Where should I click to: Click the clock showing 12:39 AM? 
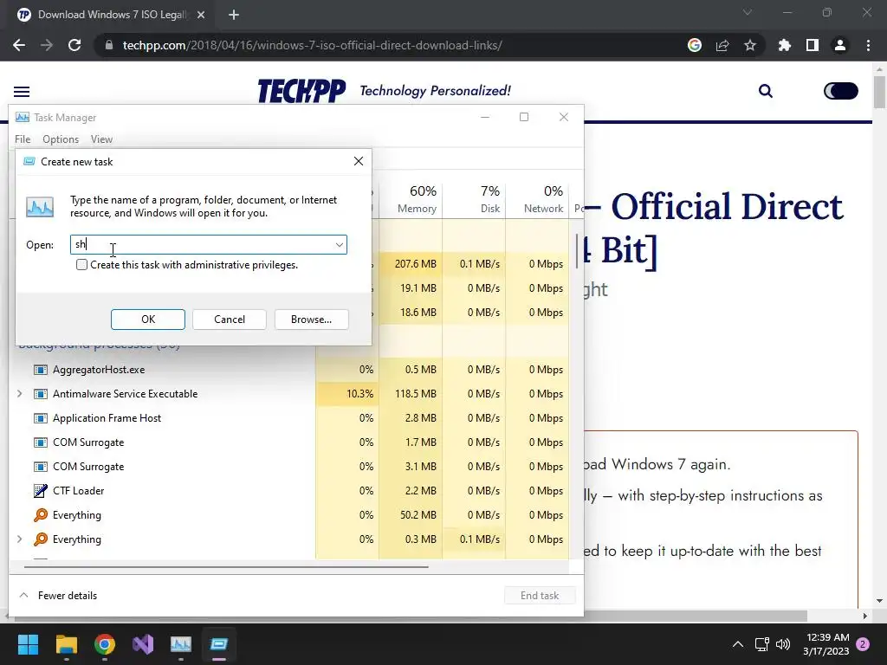826,644
